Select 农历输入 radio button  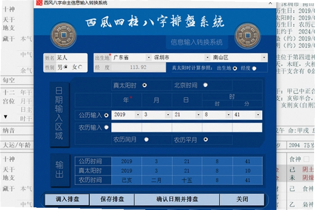(x=107, y=127)
